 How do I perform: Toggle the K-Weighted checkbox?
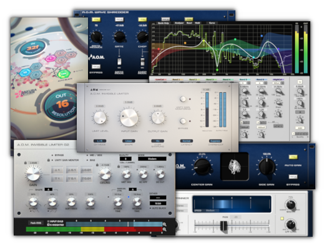[x=48, y=225]
